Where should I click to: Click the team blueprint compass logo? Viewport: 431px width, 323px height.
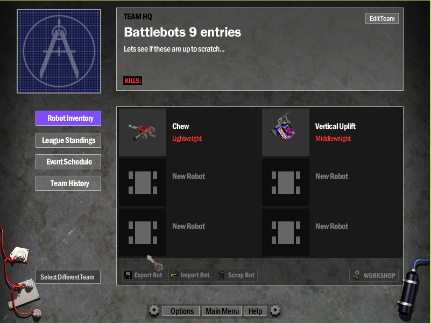point(59,52)
